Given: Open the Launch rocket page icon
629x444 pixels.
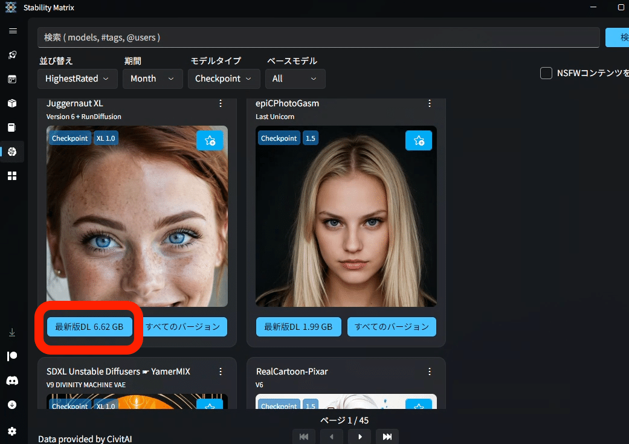Looking at the screenshot, I should tap(13, 54).
